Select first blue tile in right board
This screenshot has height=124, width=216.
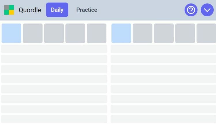click(x=121, y=33)
